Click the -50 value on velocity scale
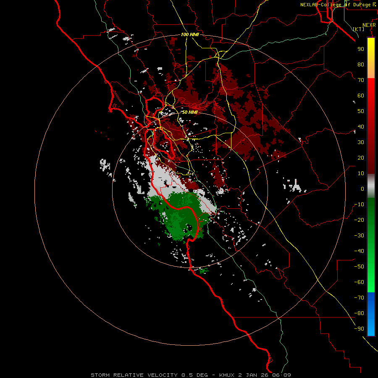378x378 pixels. pyautogui.click(x=359, y=267)
